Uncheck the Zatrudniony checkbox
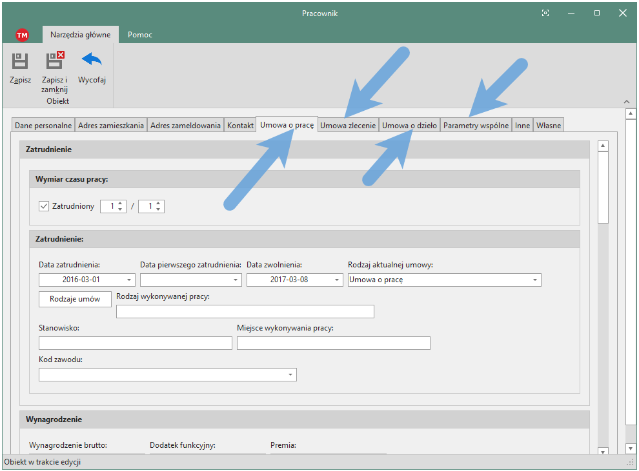 click(44, 206)
